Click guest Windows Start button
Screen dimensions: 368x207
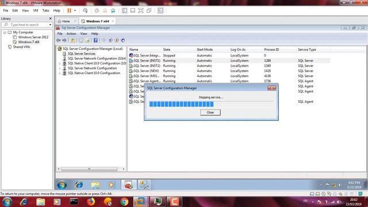[62, 185]
